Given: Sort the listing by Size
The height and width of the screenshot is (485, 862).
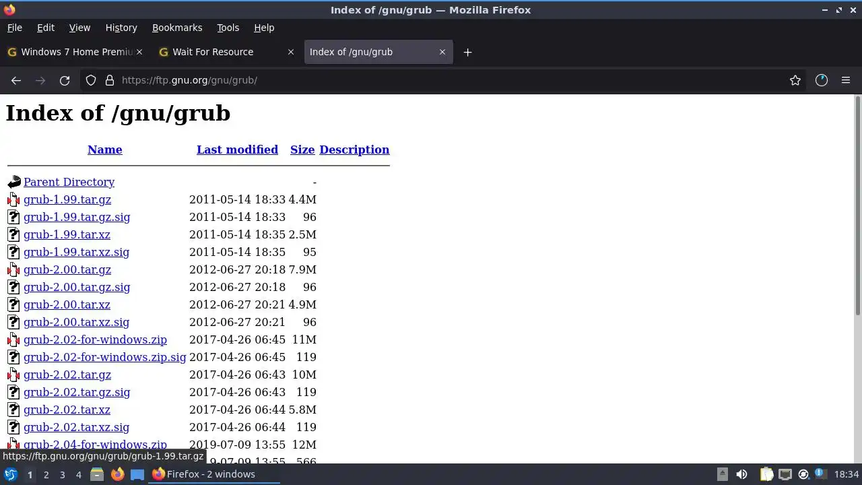Looking at the screenshot, I should click(302, 150).
